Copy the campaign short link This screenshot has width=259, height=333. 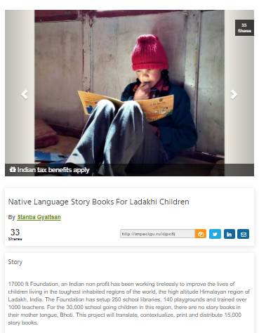[x=201, y=234]
